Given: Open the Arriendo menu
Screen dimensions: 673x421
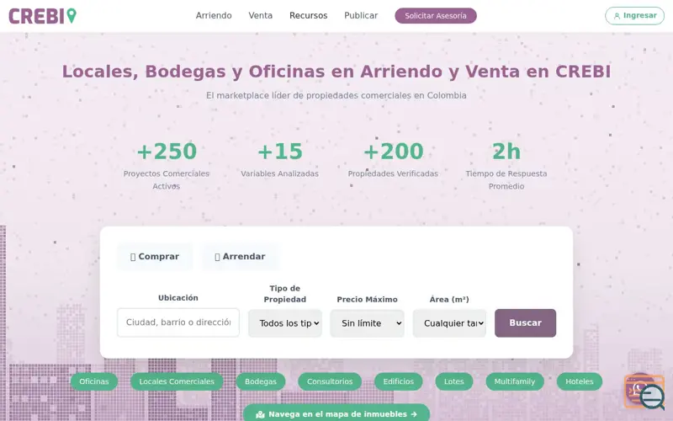Looking at the screenshot, I should coord(214,15).
